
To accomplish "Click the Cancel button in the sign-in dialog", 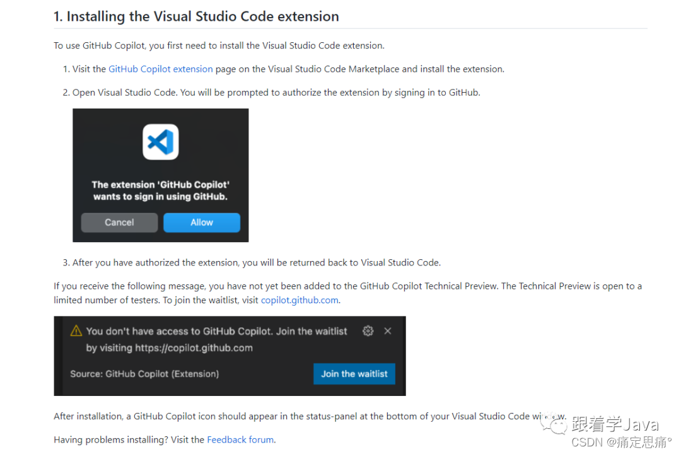I will [x=119, y=223].
